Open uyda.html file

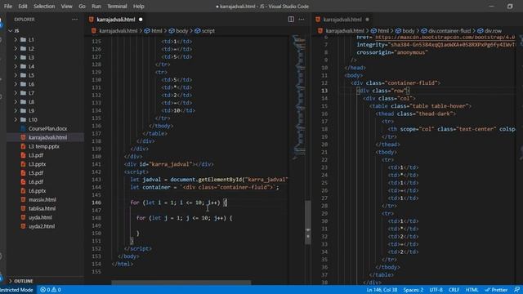[40, 217]
